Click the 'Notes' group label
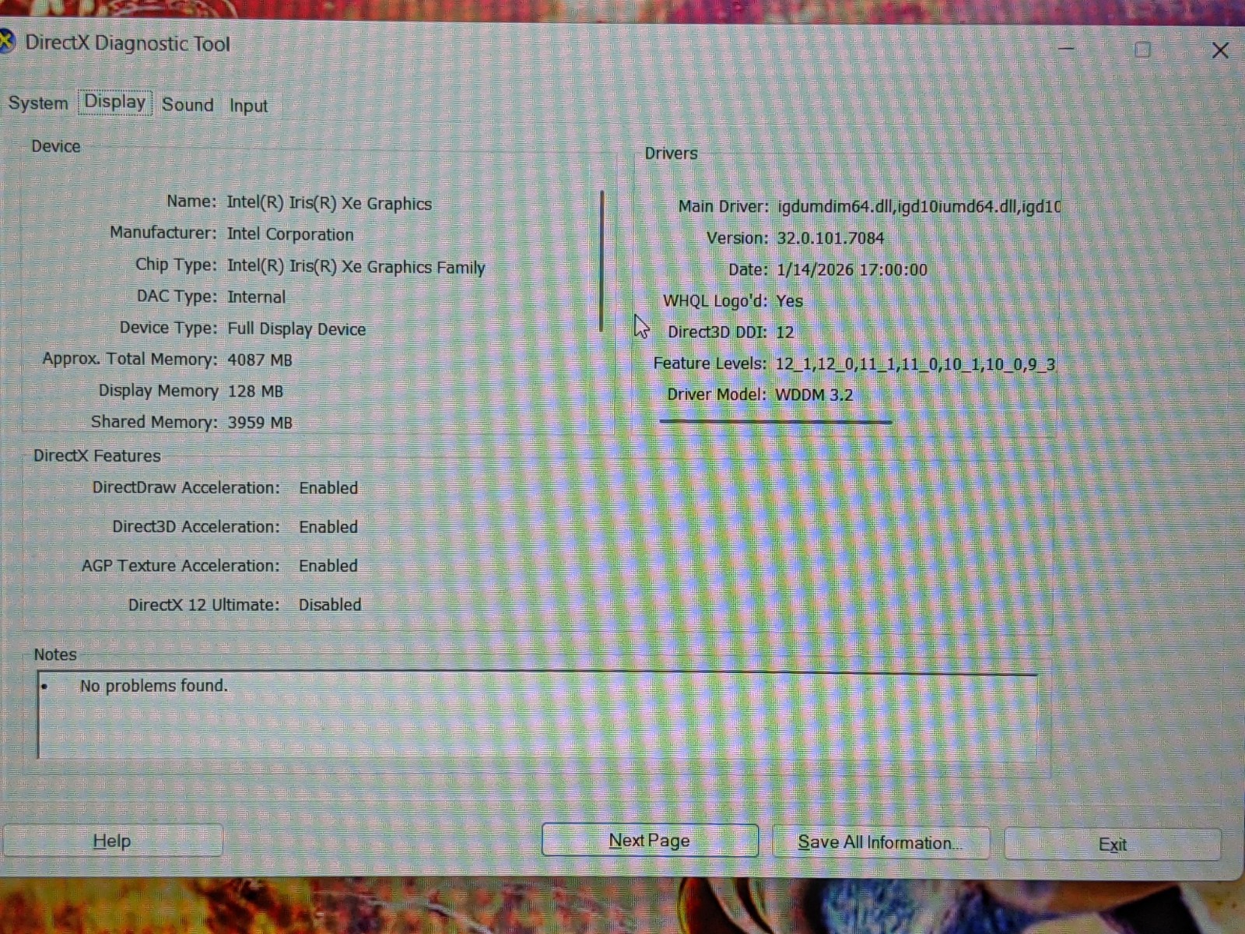The image size is (1245, 934). 55,655
